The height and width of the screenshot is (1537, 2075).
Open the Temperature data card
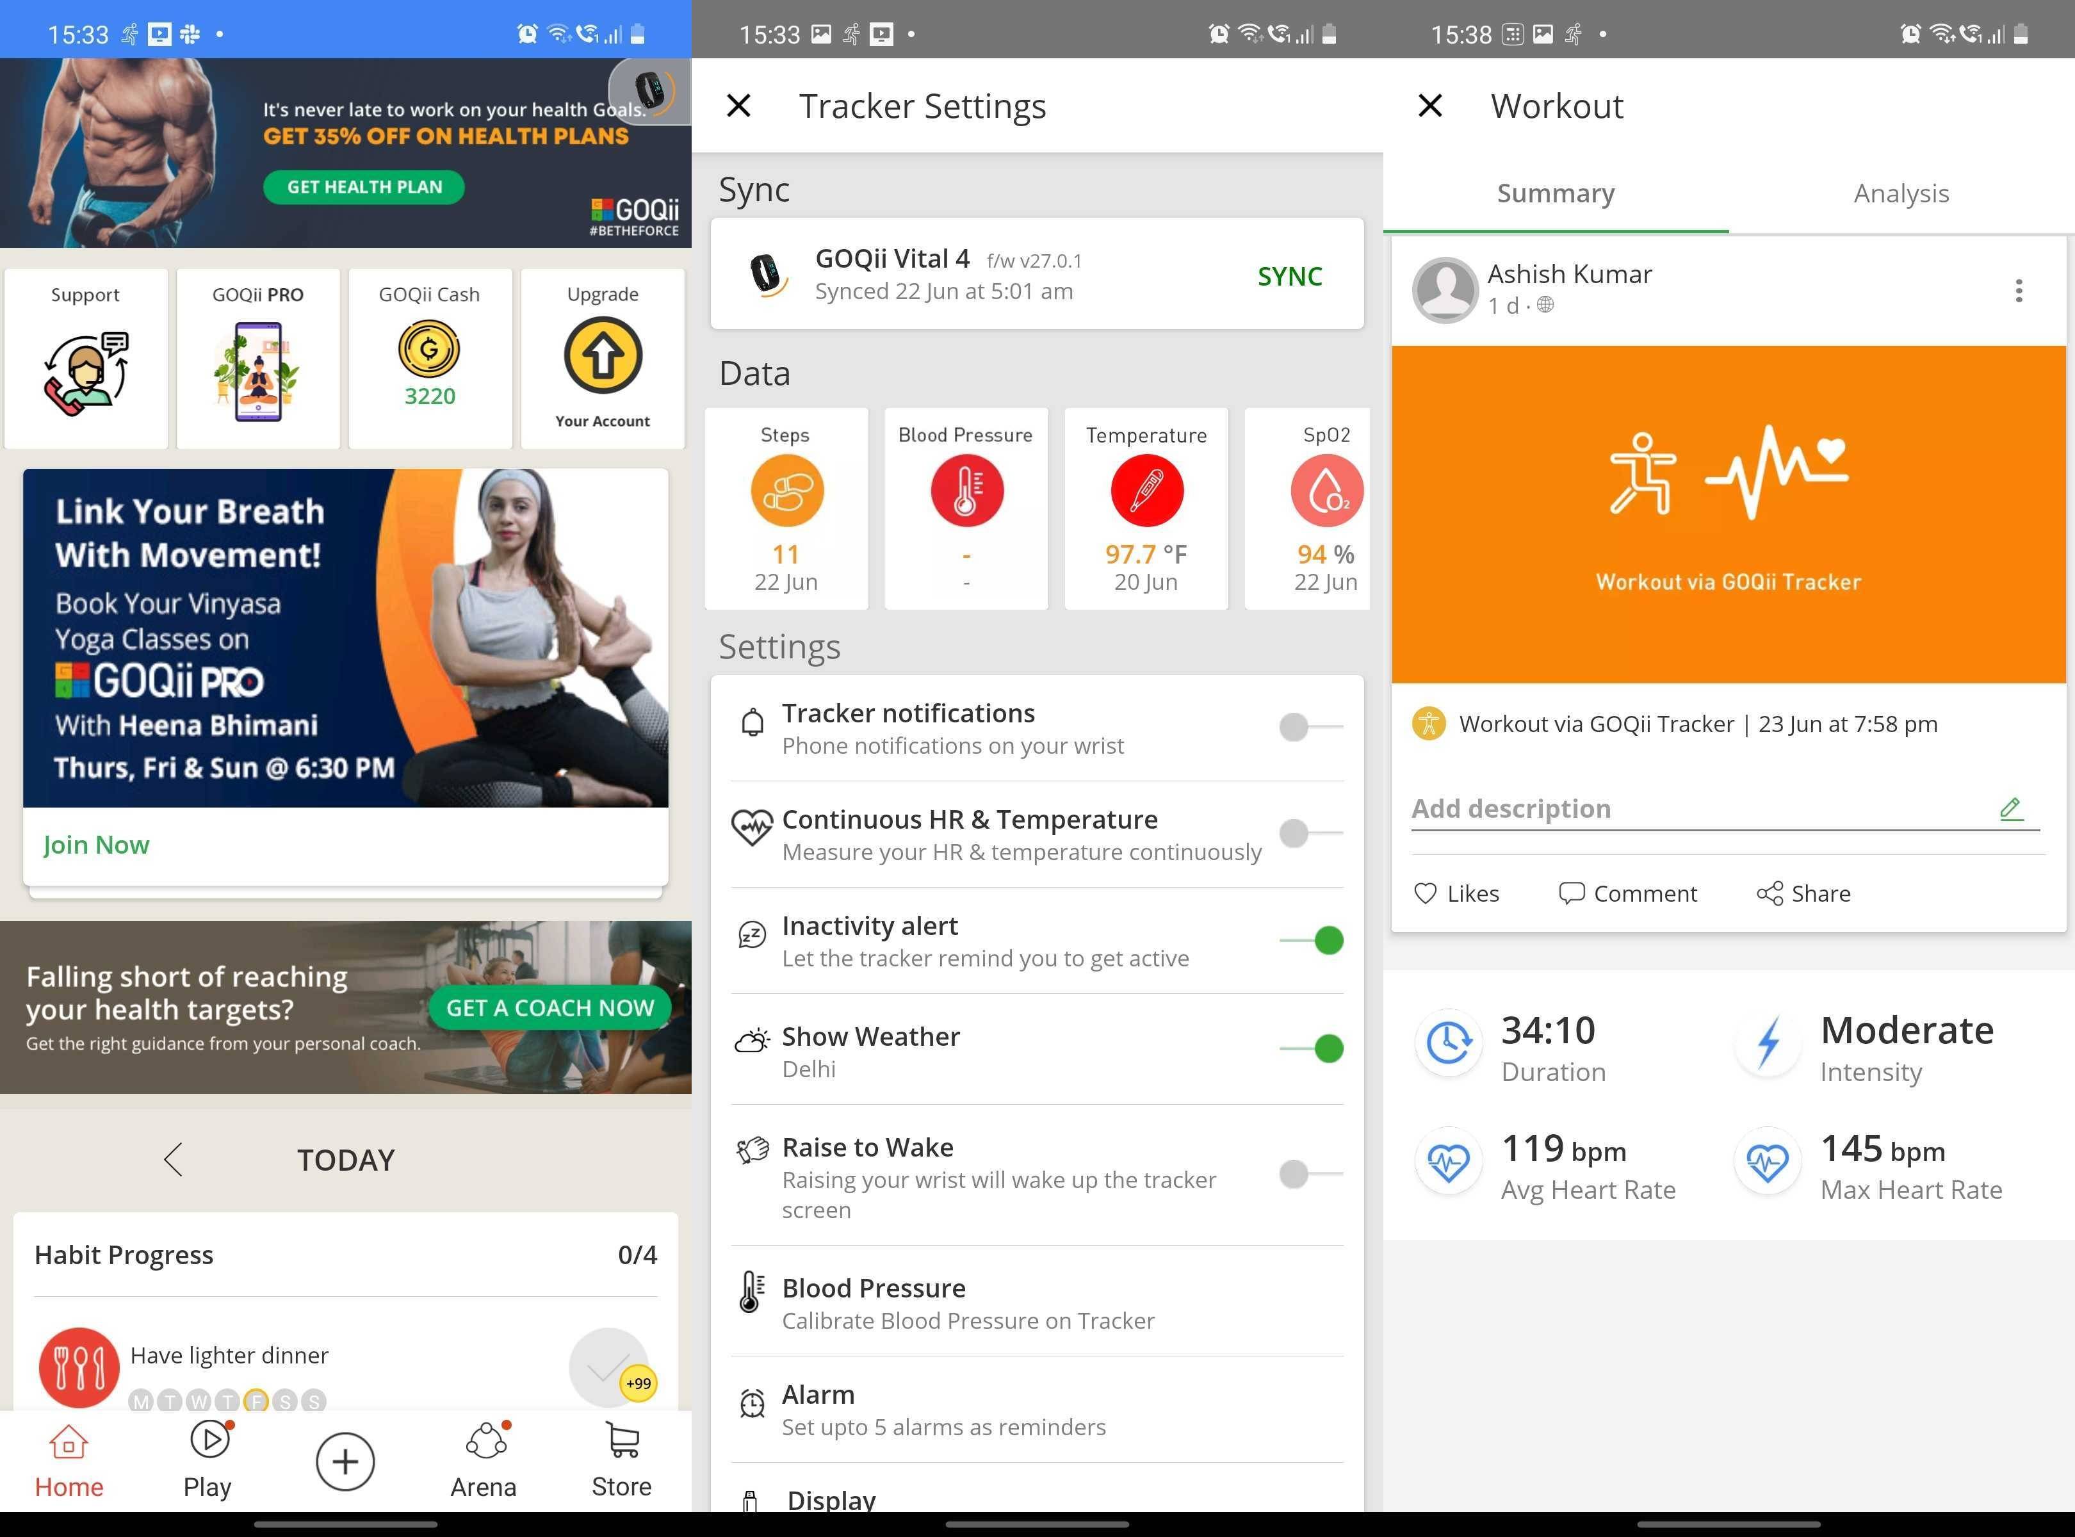pos(1146,508)
